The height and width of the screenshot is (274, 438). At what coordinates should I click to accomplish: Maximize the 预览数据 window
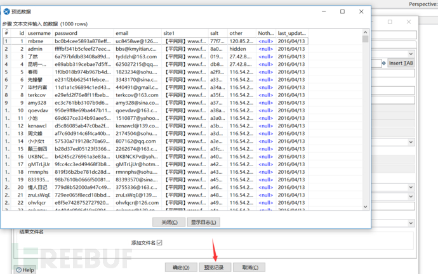tap(342, 11)
